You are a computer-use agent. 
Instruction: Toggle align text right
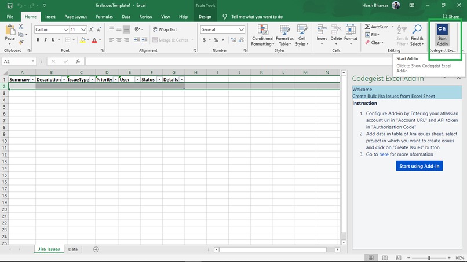click(126, 40)
